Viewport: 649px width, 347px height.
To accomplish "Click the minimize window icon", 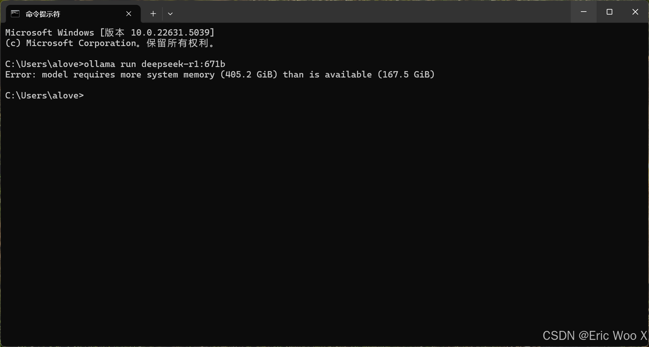I will pyautogui.click(x=583, y=12).
